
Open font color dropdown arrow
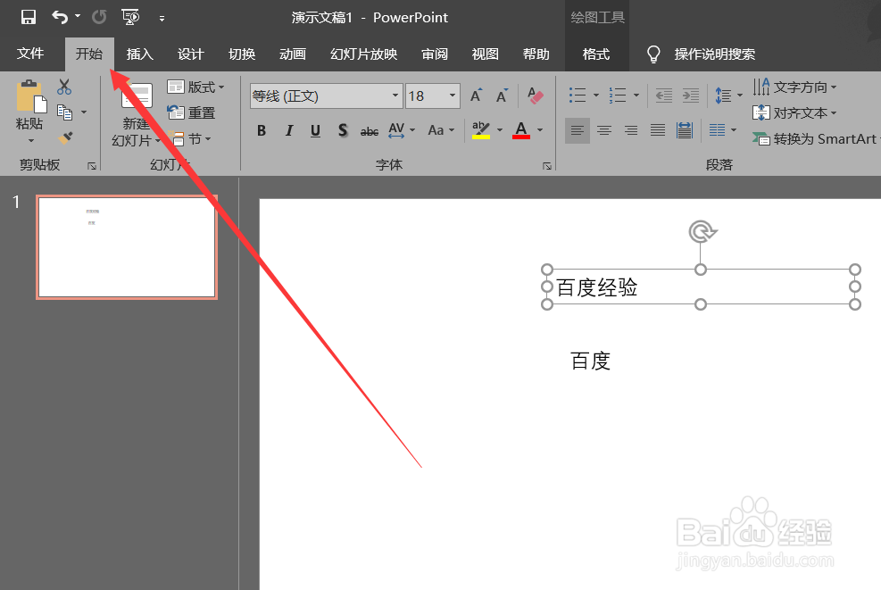pyautogui.click(x=540, y=130)
